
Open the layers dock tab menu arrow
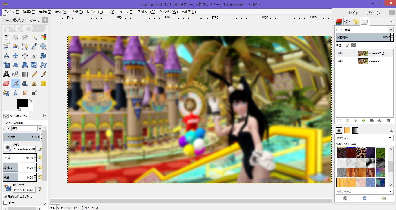tap(391, 21)
